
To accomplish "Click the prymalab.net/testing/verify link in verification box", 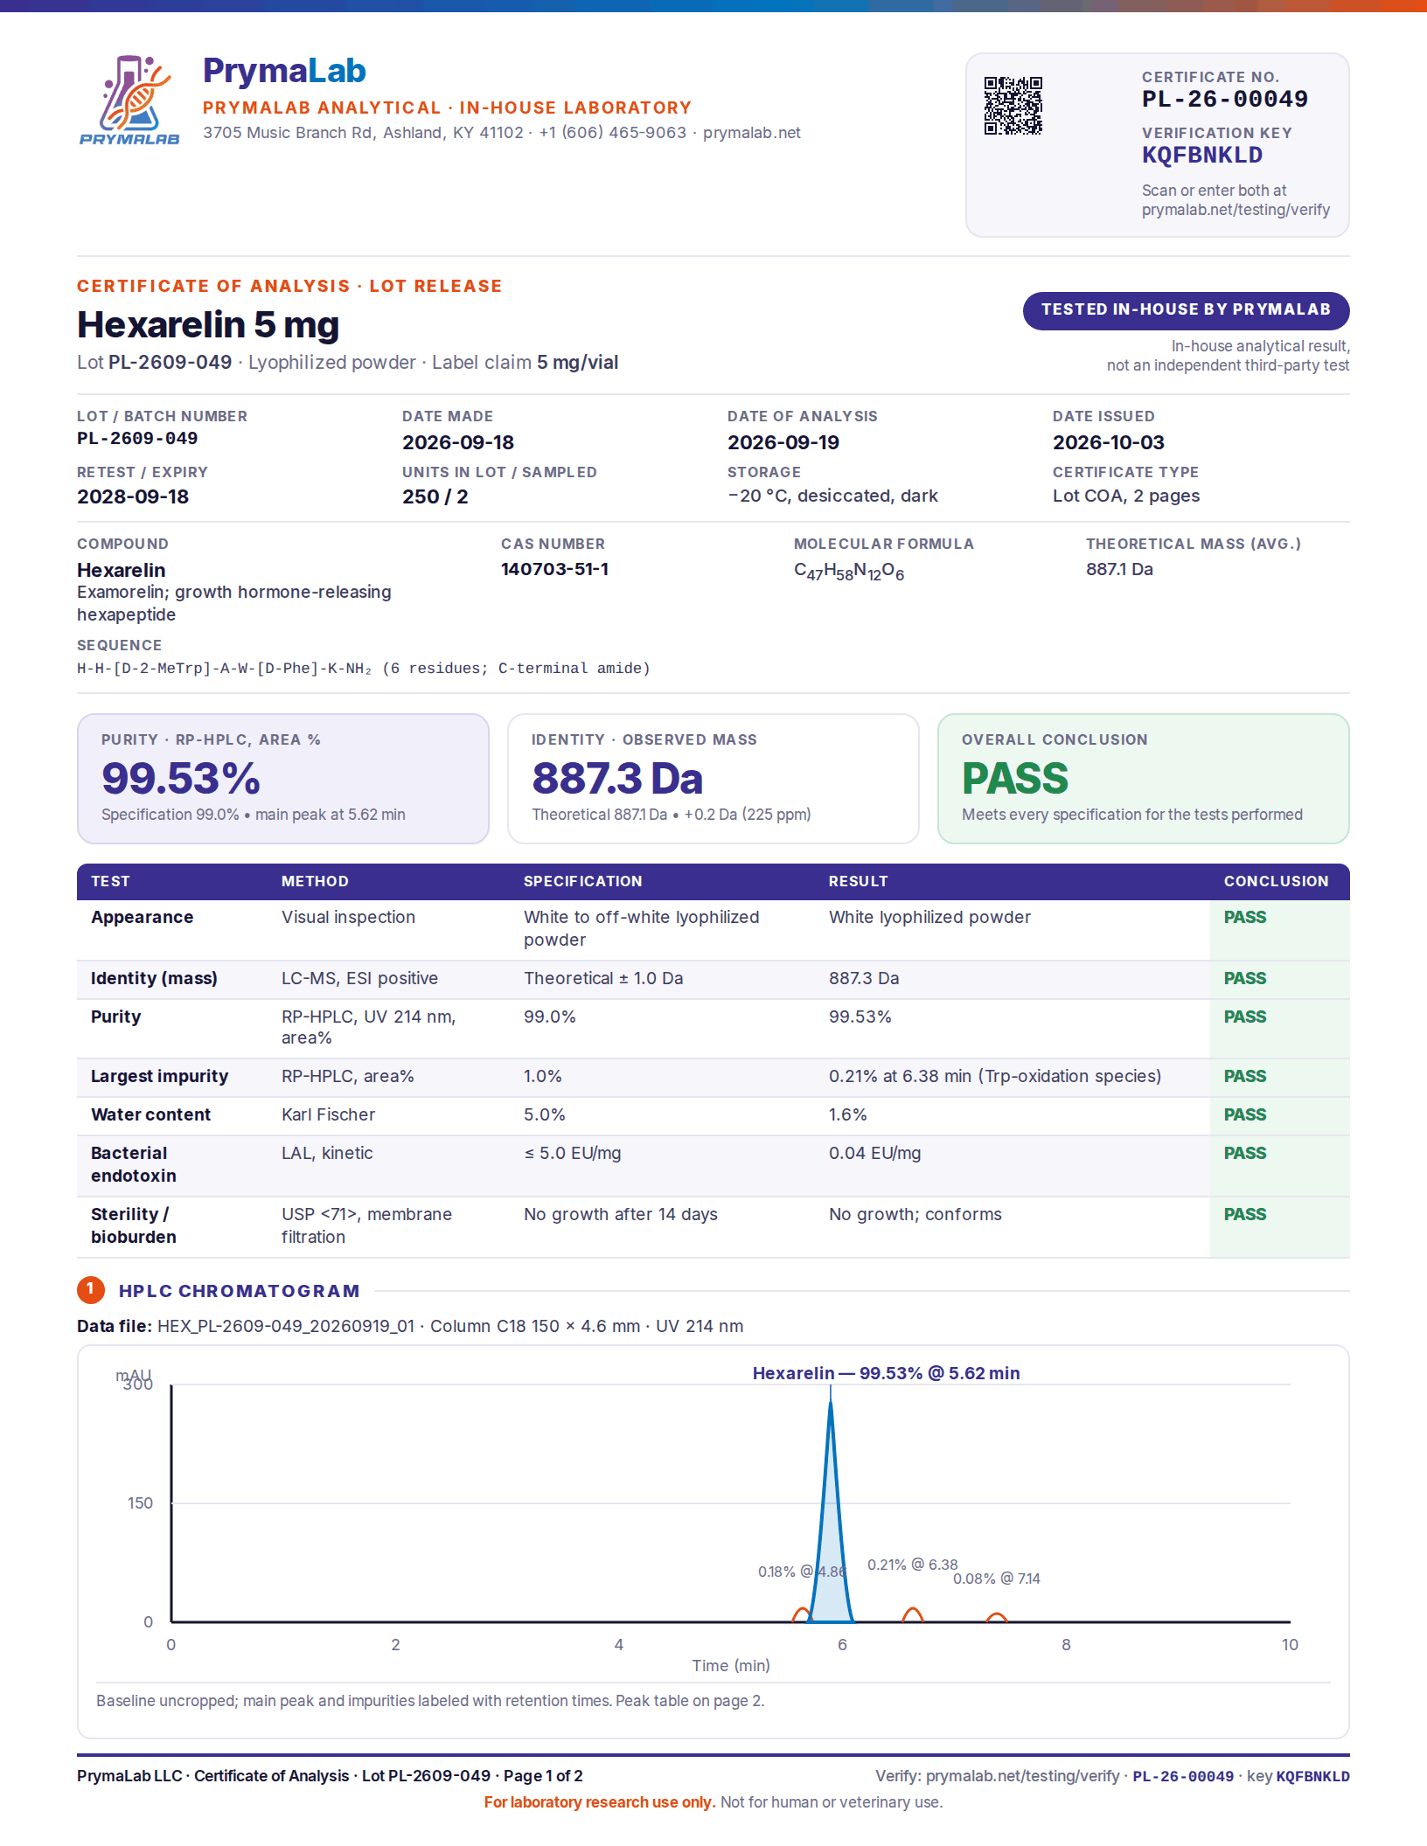I will click(1235, 210).
